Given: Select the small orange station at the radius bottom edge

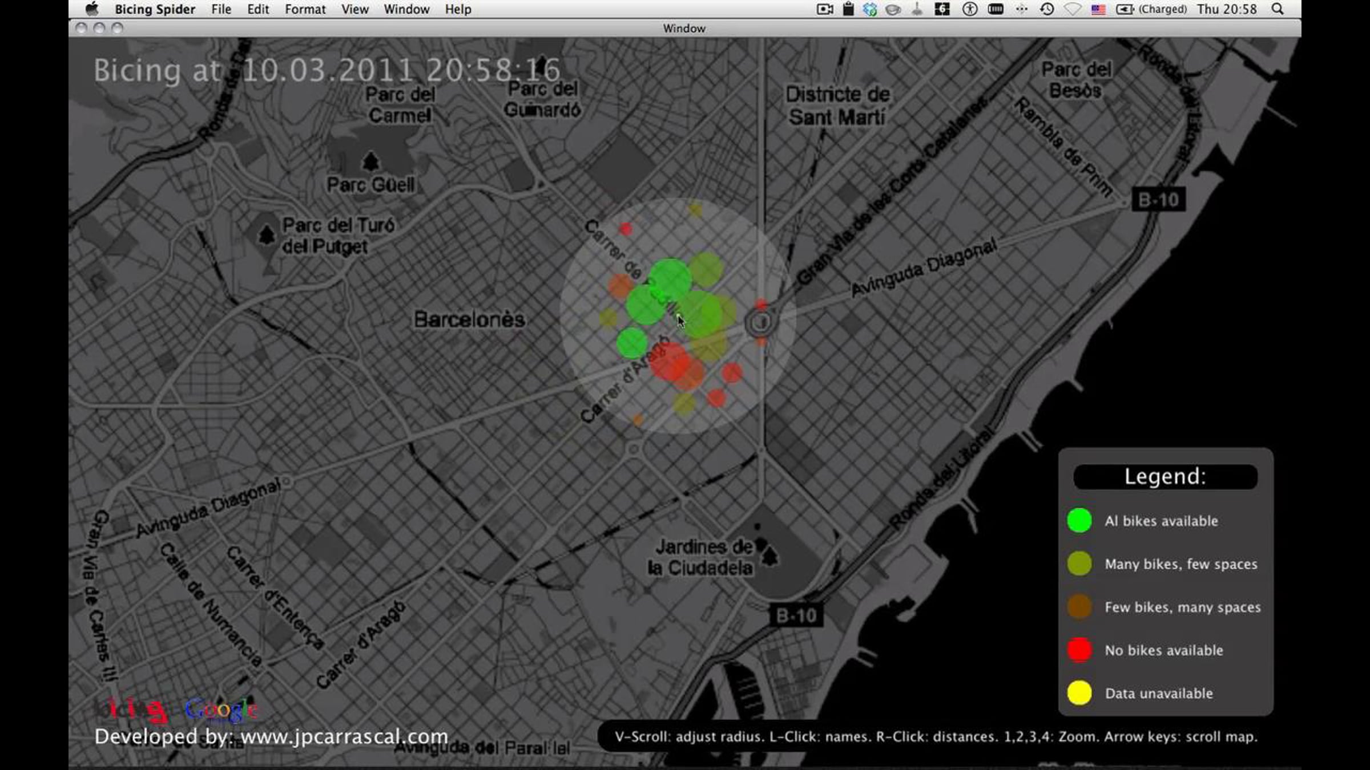Looking at the screenshot, I should tap(638, 420).
